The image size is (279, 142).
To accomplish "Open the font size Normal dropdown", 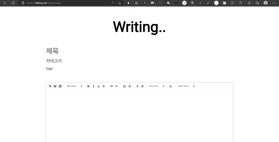I will click(157, 86).
